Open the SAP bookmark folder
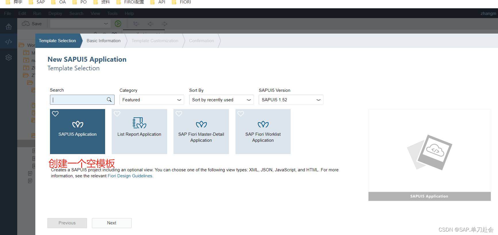Image resolution: width=498 pixels, height=235 pixels. click(x=37, y=2)
